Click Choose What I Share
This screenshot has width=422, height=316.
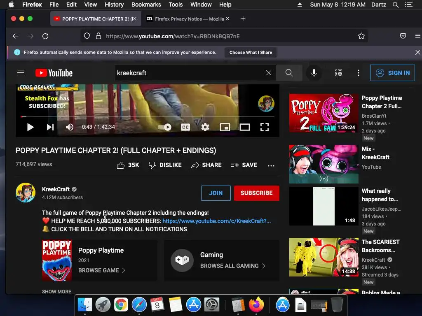pyautogui.click(x=251, y=52)
